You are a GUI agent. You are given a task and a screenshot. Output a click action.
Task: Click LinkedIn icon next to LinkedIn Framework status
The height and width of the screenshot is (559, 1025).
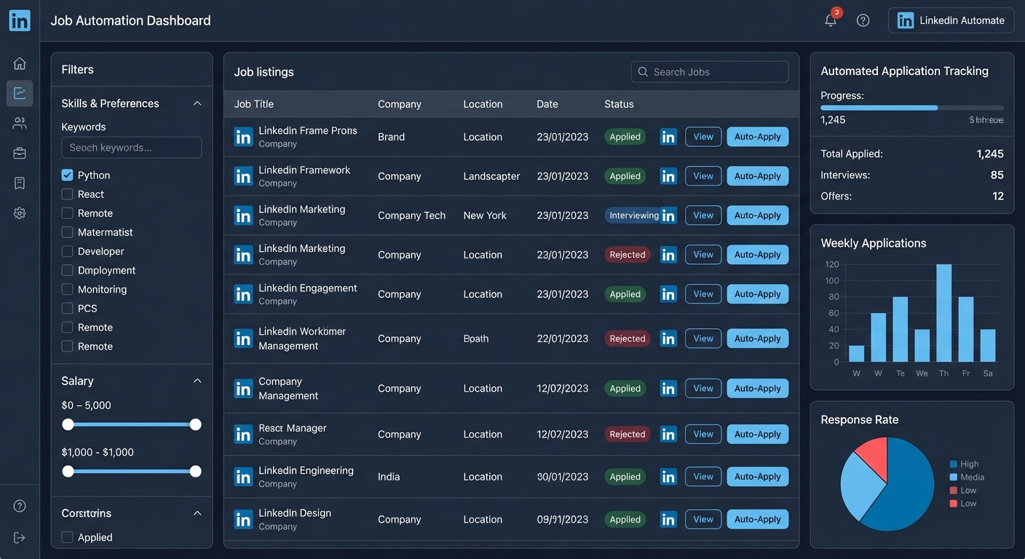[668, 176]
